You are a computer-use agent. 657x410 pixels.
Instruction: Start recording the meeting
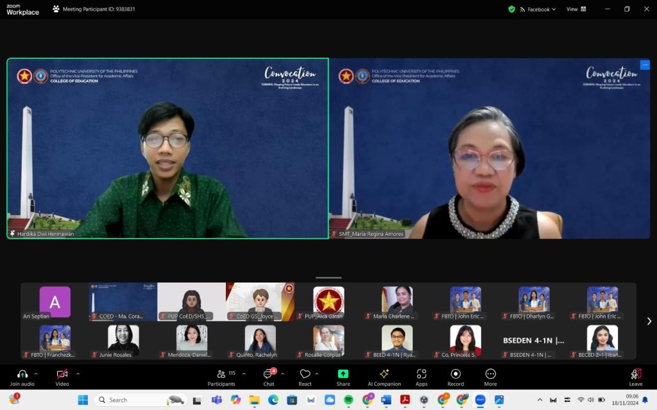click(x=456, y=377)
